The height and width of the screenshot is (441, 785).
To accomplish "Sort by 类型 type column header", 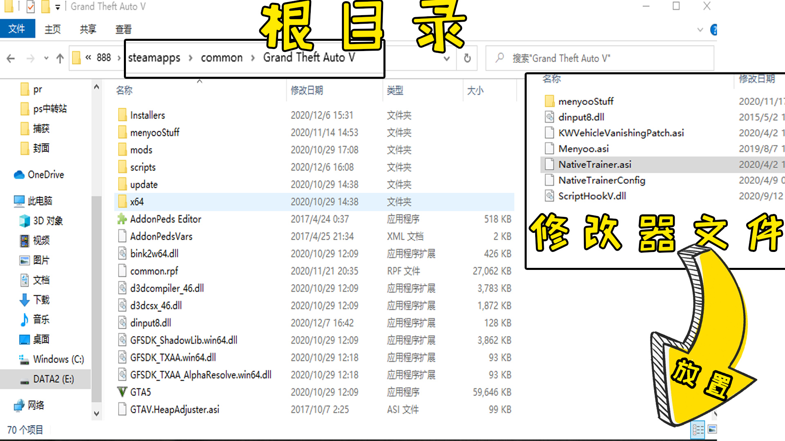I will 395,90.
